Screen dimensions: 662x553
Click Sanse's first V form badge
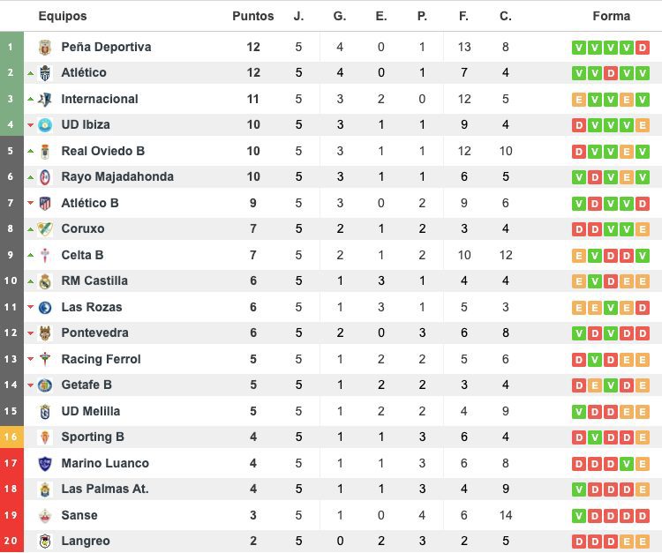(579, 515)
